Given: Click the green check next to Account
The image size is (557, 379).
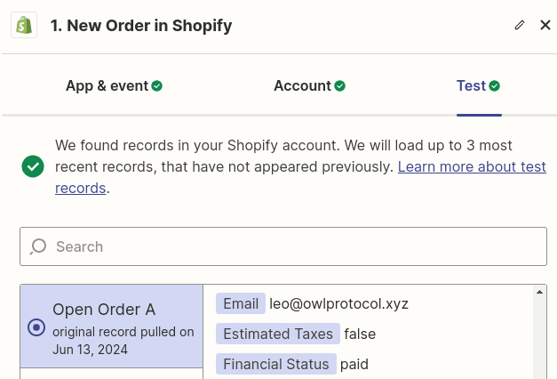Looking at the screenshot, I should (x=339, y=86).
